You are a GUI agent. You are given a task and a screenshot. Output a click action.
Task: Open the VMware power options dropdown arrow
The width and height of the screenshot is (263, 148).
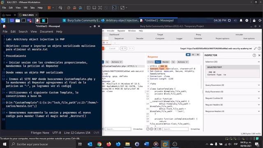(x=53, y=8)
